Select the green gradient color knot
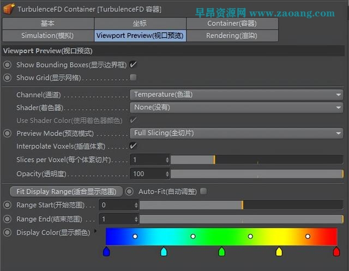The height and width of the screenshot is (271, 349). tap(222, 251)
